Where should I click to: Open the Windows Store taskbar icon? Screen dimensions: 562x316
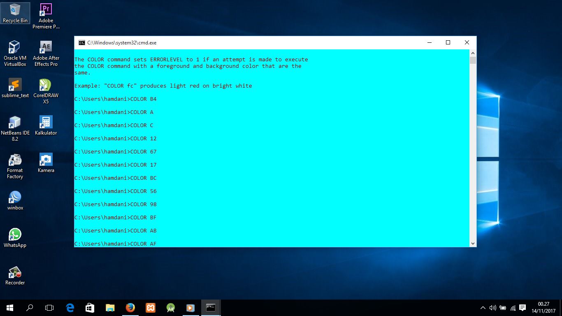(90, 308)
